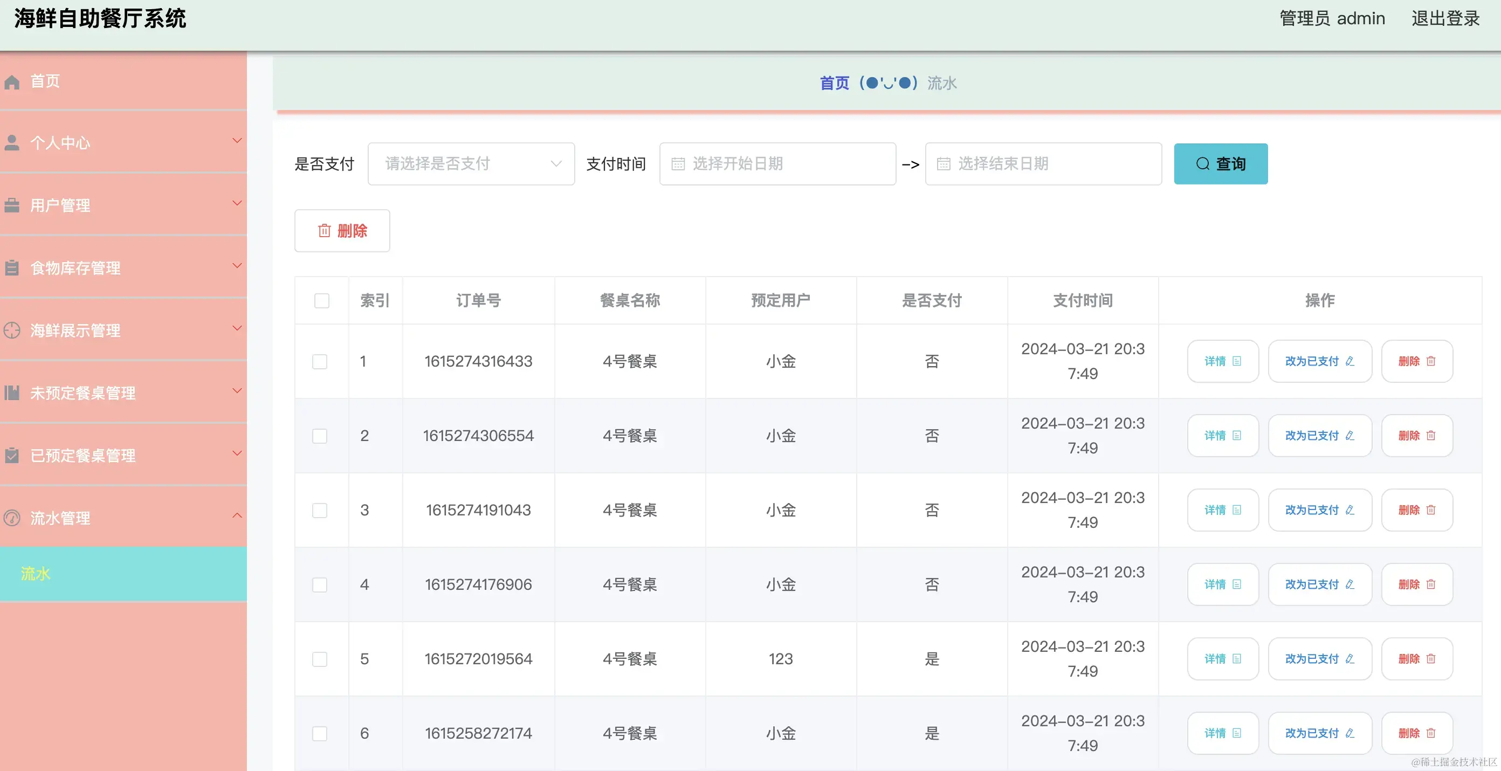1501x771 pixels.
Task: Go to the 首页 breadcrumb link
Action: tap(835, 84)
